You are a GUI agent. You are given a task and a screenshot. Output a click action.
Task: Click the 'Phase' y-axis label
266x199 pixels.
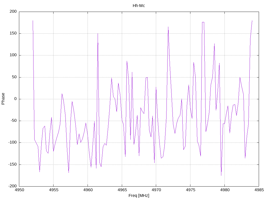pos(3,99)
